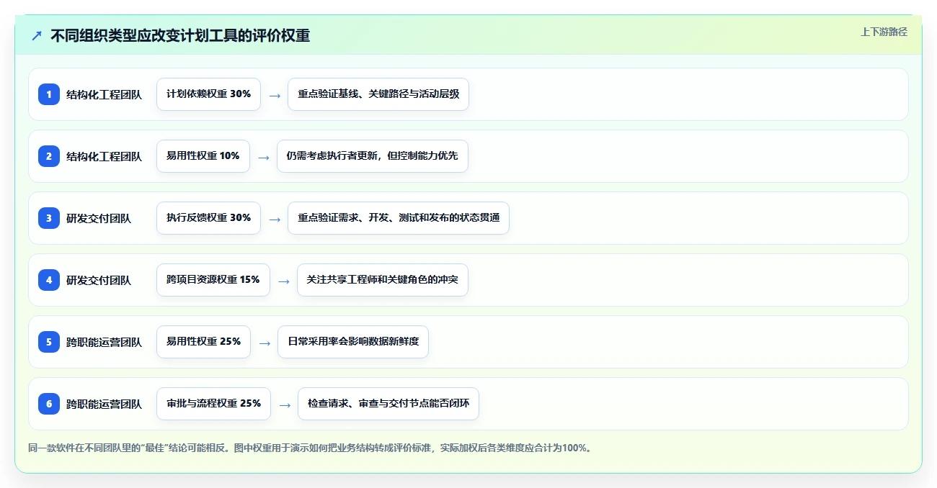This screenshot has width=937, height=488.
Task: Click the diagonal arrow icon beside the title
Action: click(x=37, y=36)
